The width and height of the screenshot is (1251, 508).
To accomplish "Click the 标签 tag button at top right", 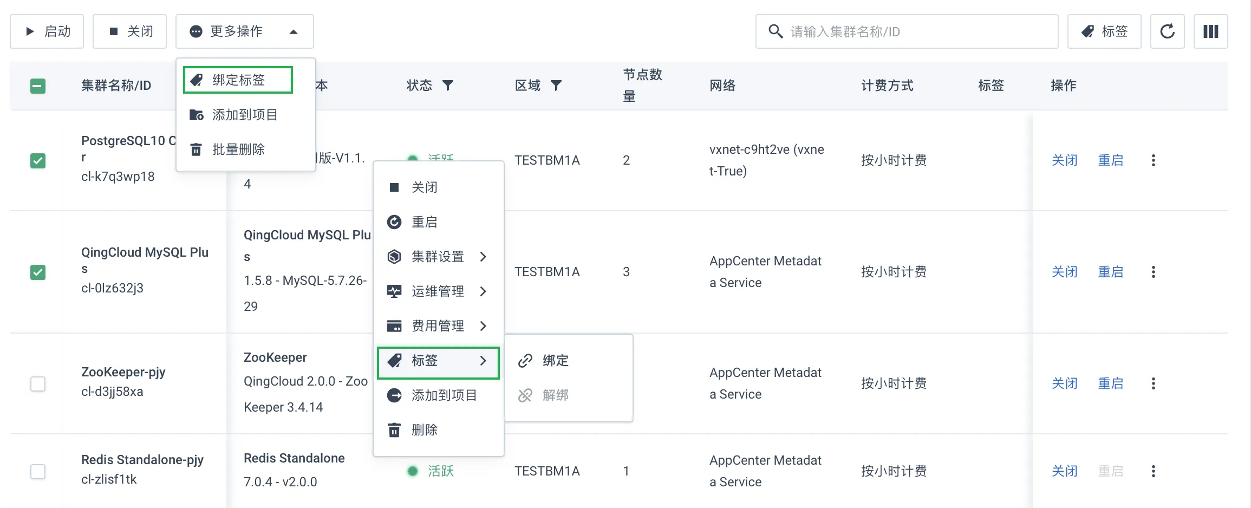I will (x=1104, y=31).
